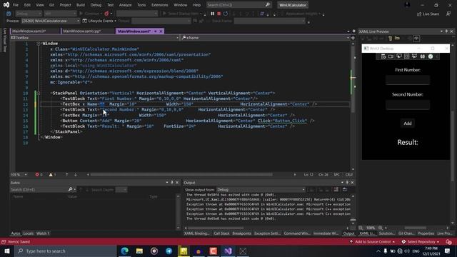This screenshot has height=257, width=457.
Task: Open File Explorer from the taskbar
Action: [x=139, y=251]
